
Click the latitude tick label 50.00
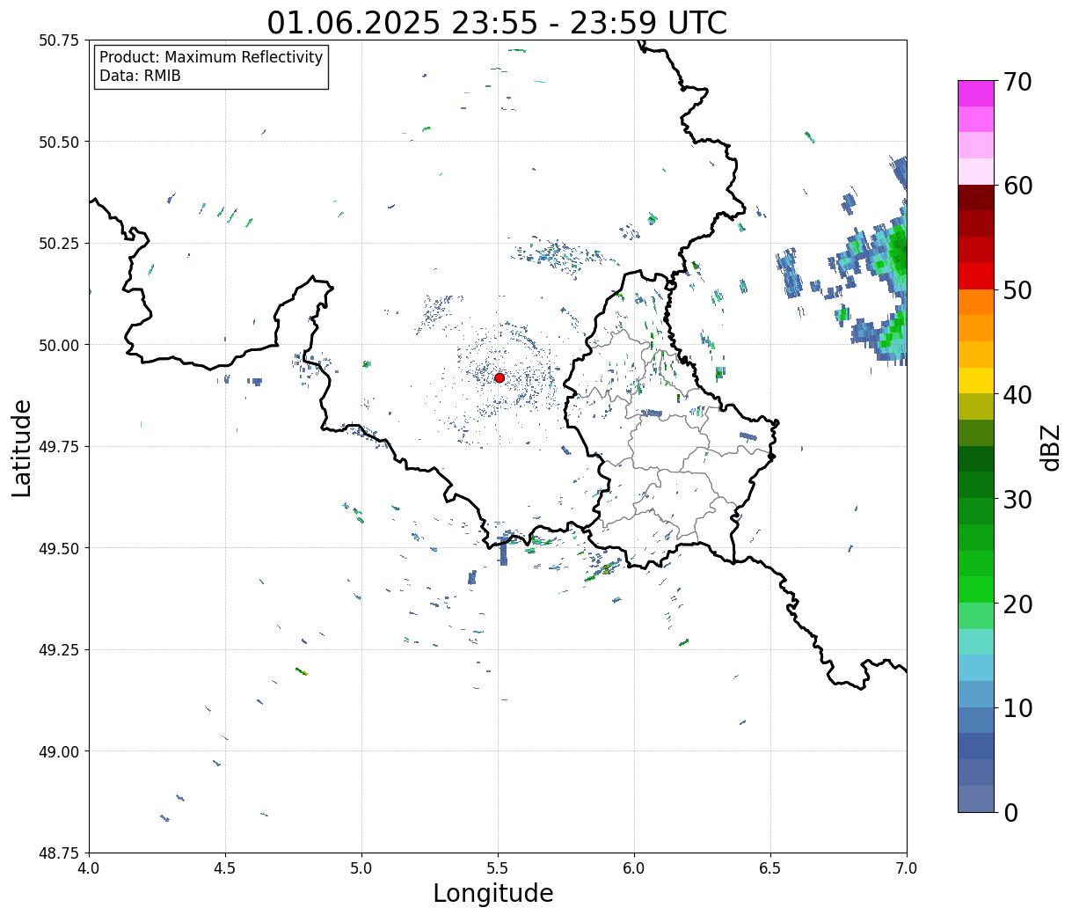point(58,345)
